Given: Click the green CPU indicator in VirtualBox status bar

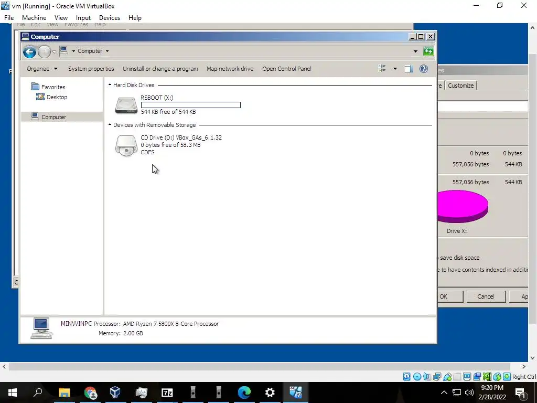Looking at the screenshot, I should pos(487,377).
